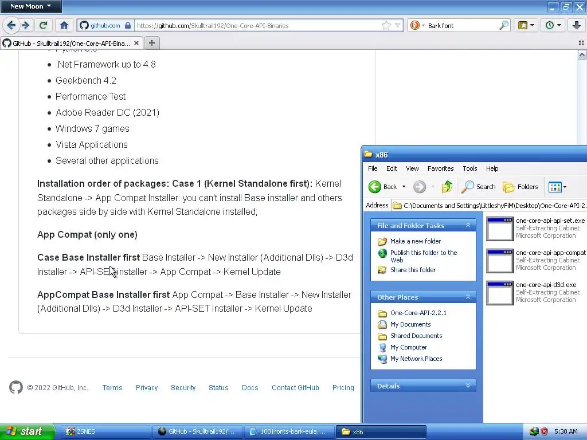Open the Tools menu in Explorer
This screenshot has width=587, height=440.
(x=470, y=168)
